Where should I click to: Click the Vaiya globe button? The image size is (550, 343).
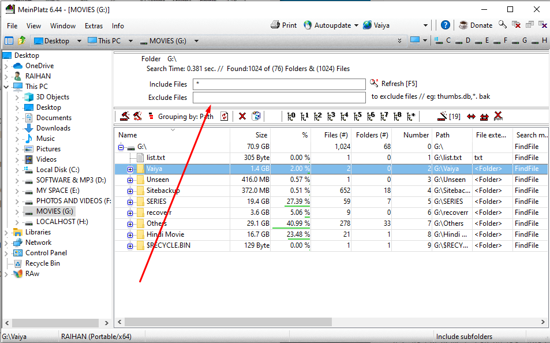click(376, 25)
